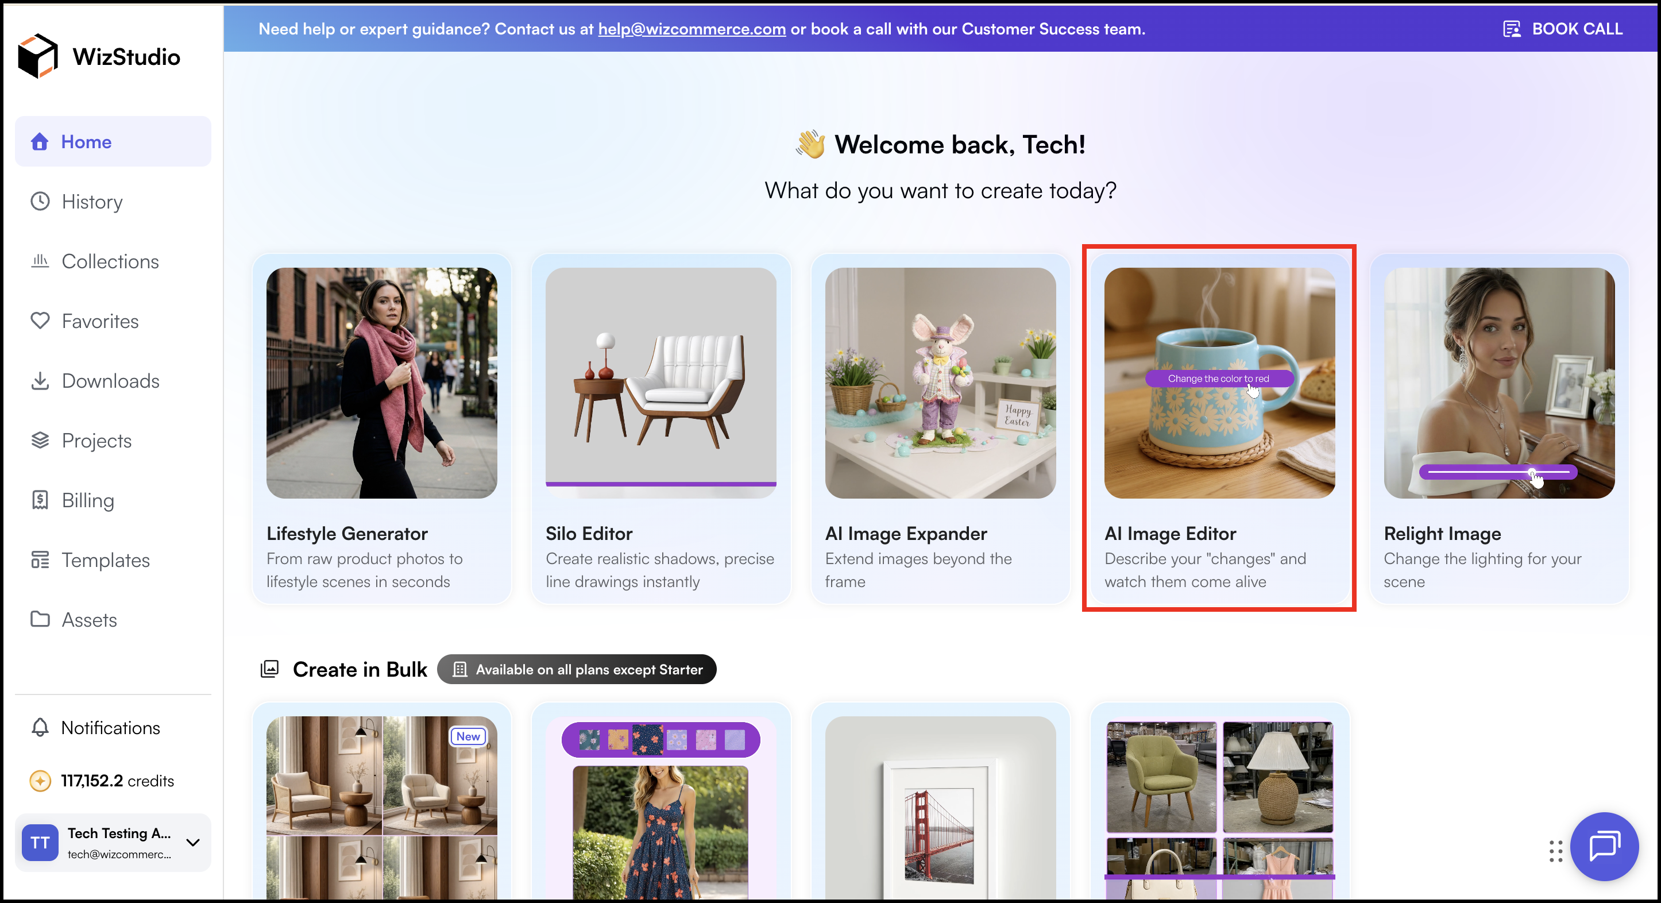
Task: Click the 117,152.2 credits text
Action: (x=117, y=781)
